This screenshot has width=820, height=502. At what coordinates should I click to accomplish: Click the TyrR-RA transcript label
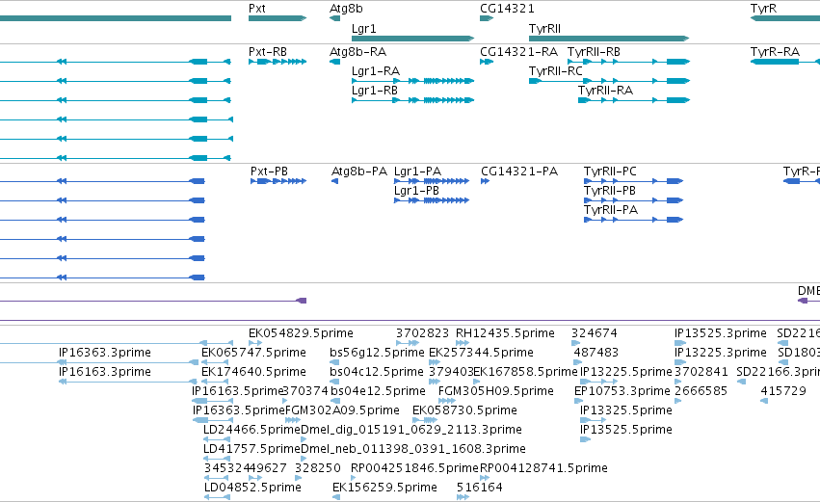(775, 52)
